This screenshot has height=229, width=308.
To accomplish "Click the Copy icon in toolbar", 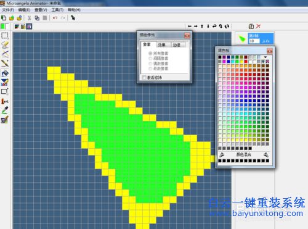I will click(x=37, y=18).
